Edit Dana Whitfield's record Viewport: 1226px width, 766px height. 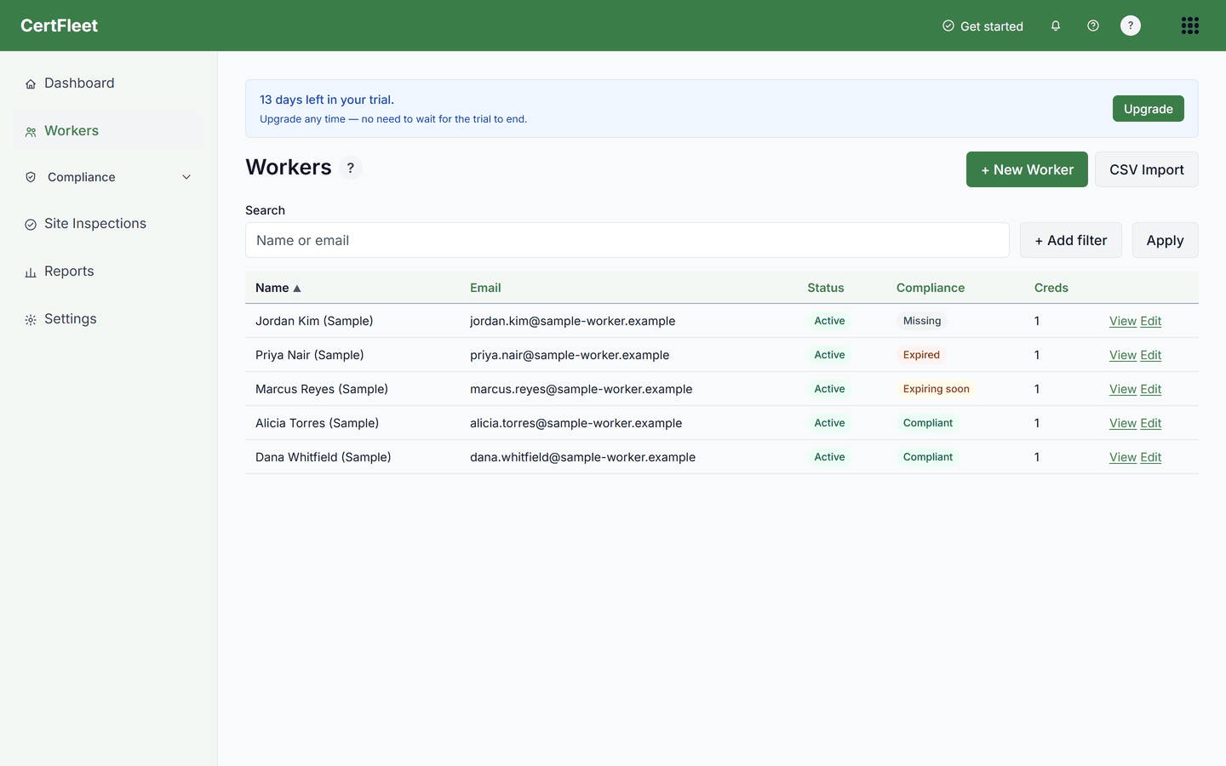[x=1151, y=457]
